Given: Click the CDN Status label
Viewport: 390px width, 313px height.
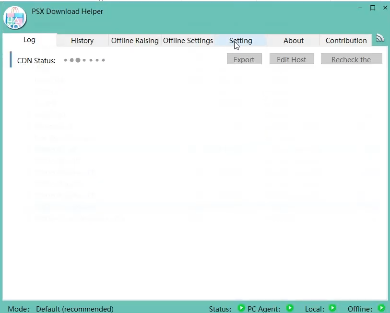Looking at the screenshot, I should point(36,61).
